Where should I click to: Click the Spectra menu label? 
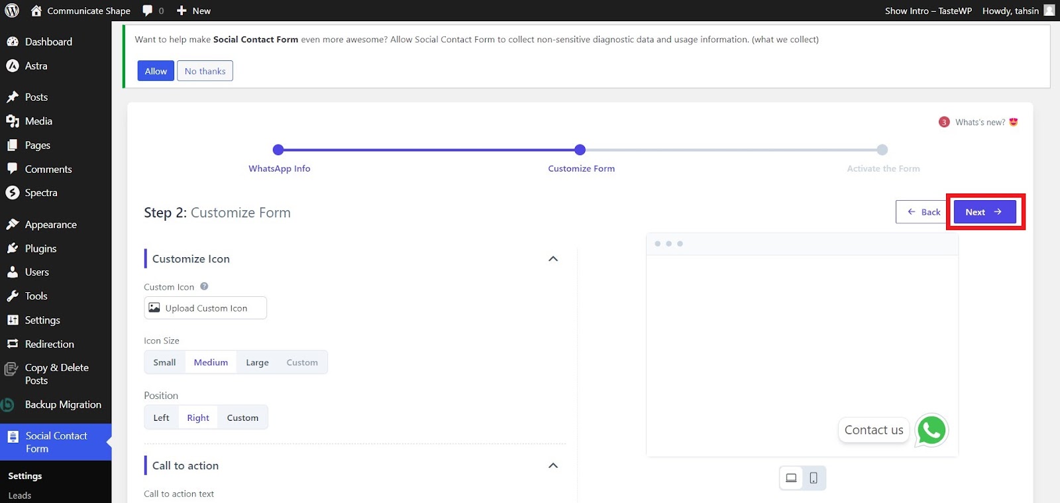coord(41,193)
